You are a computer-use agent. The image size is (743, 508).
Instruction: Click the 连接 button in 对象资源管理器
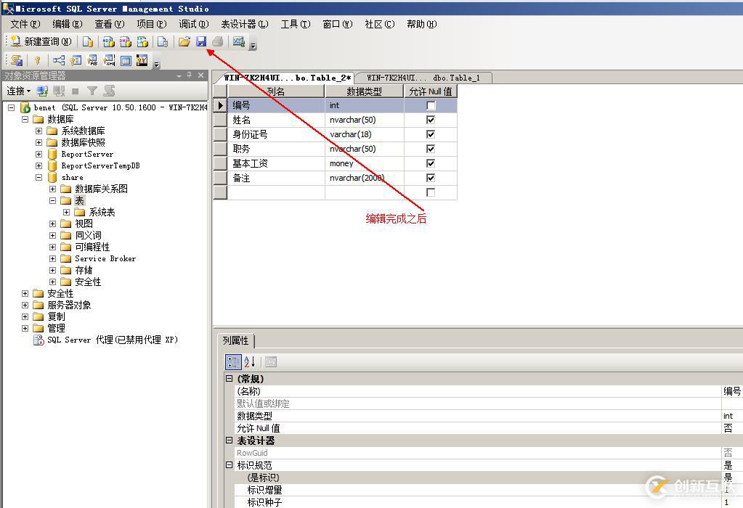click(16, 91)
